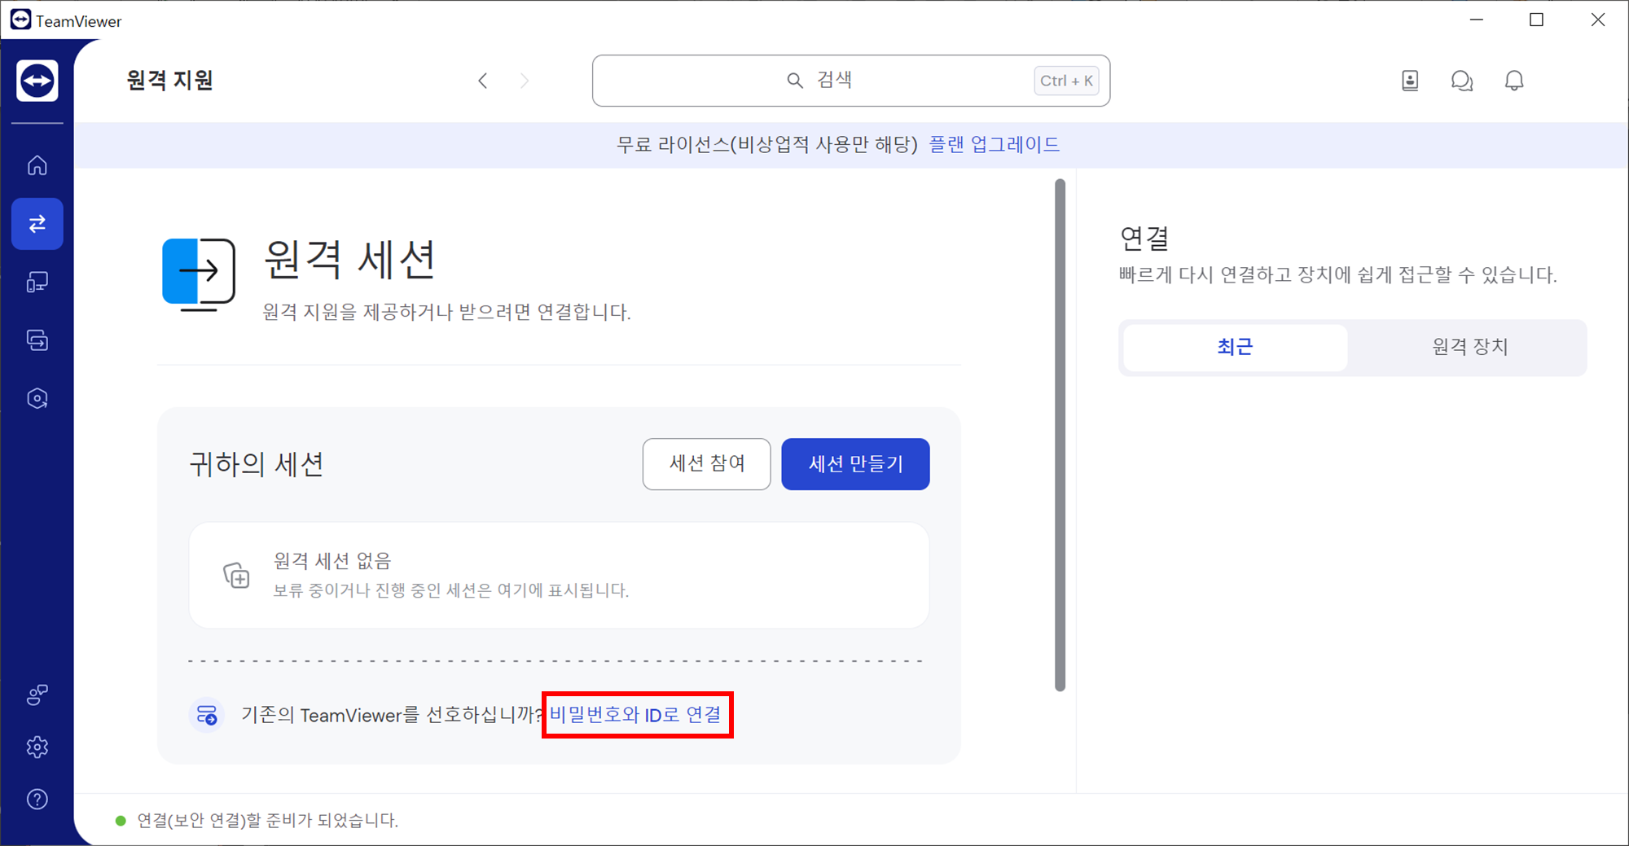The image size is (1629, 846).
Task: Open the hexagon-shaped sidebar icon above the gap
Action: tap(37, 399)
